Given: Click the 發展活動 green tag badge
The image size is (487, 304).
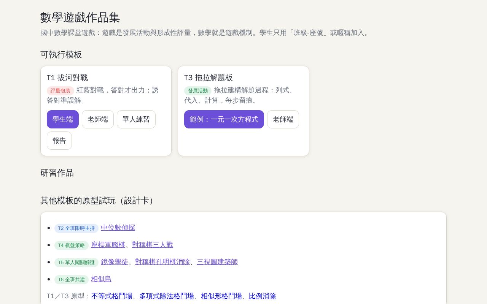Looking at the screenshot, I should [x=198, y=91].
